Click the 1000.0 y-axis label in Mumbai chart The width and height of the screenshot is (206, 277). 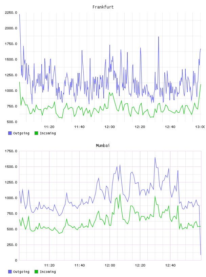pyautogui.click(x=11, y=198)
